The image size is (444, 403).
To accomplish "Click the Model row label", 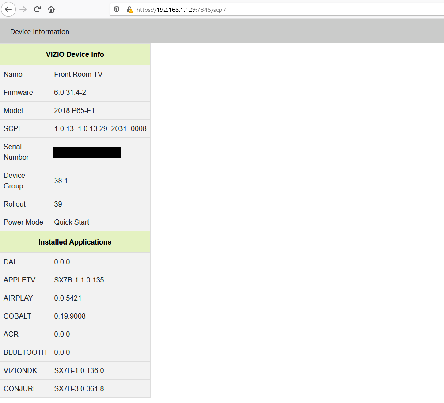I will (13, 110).
